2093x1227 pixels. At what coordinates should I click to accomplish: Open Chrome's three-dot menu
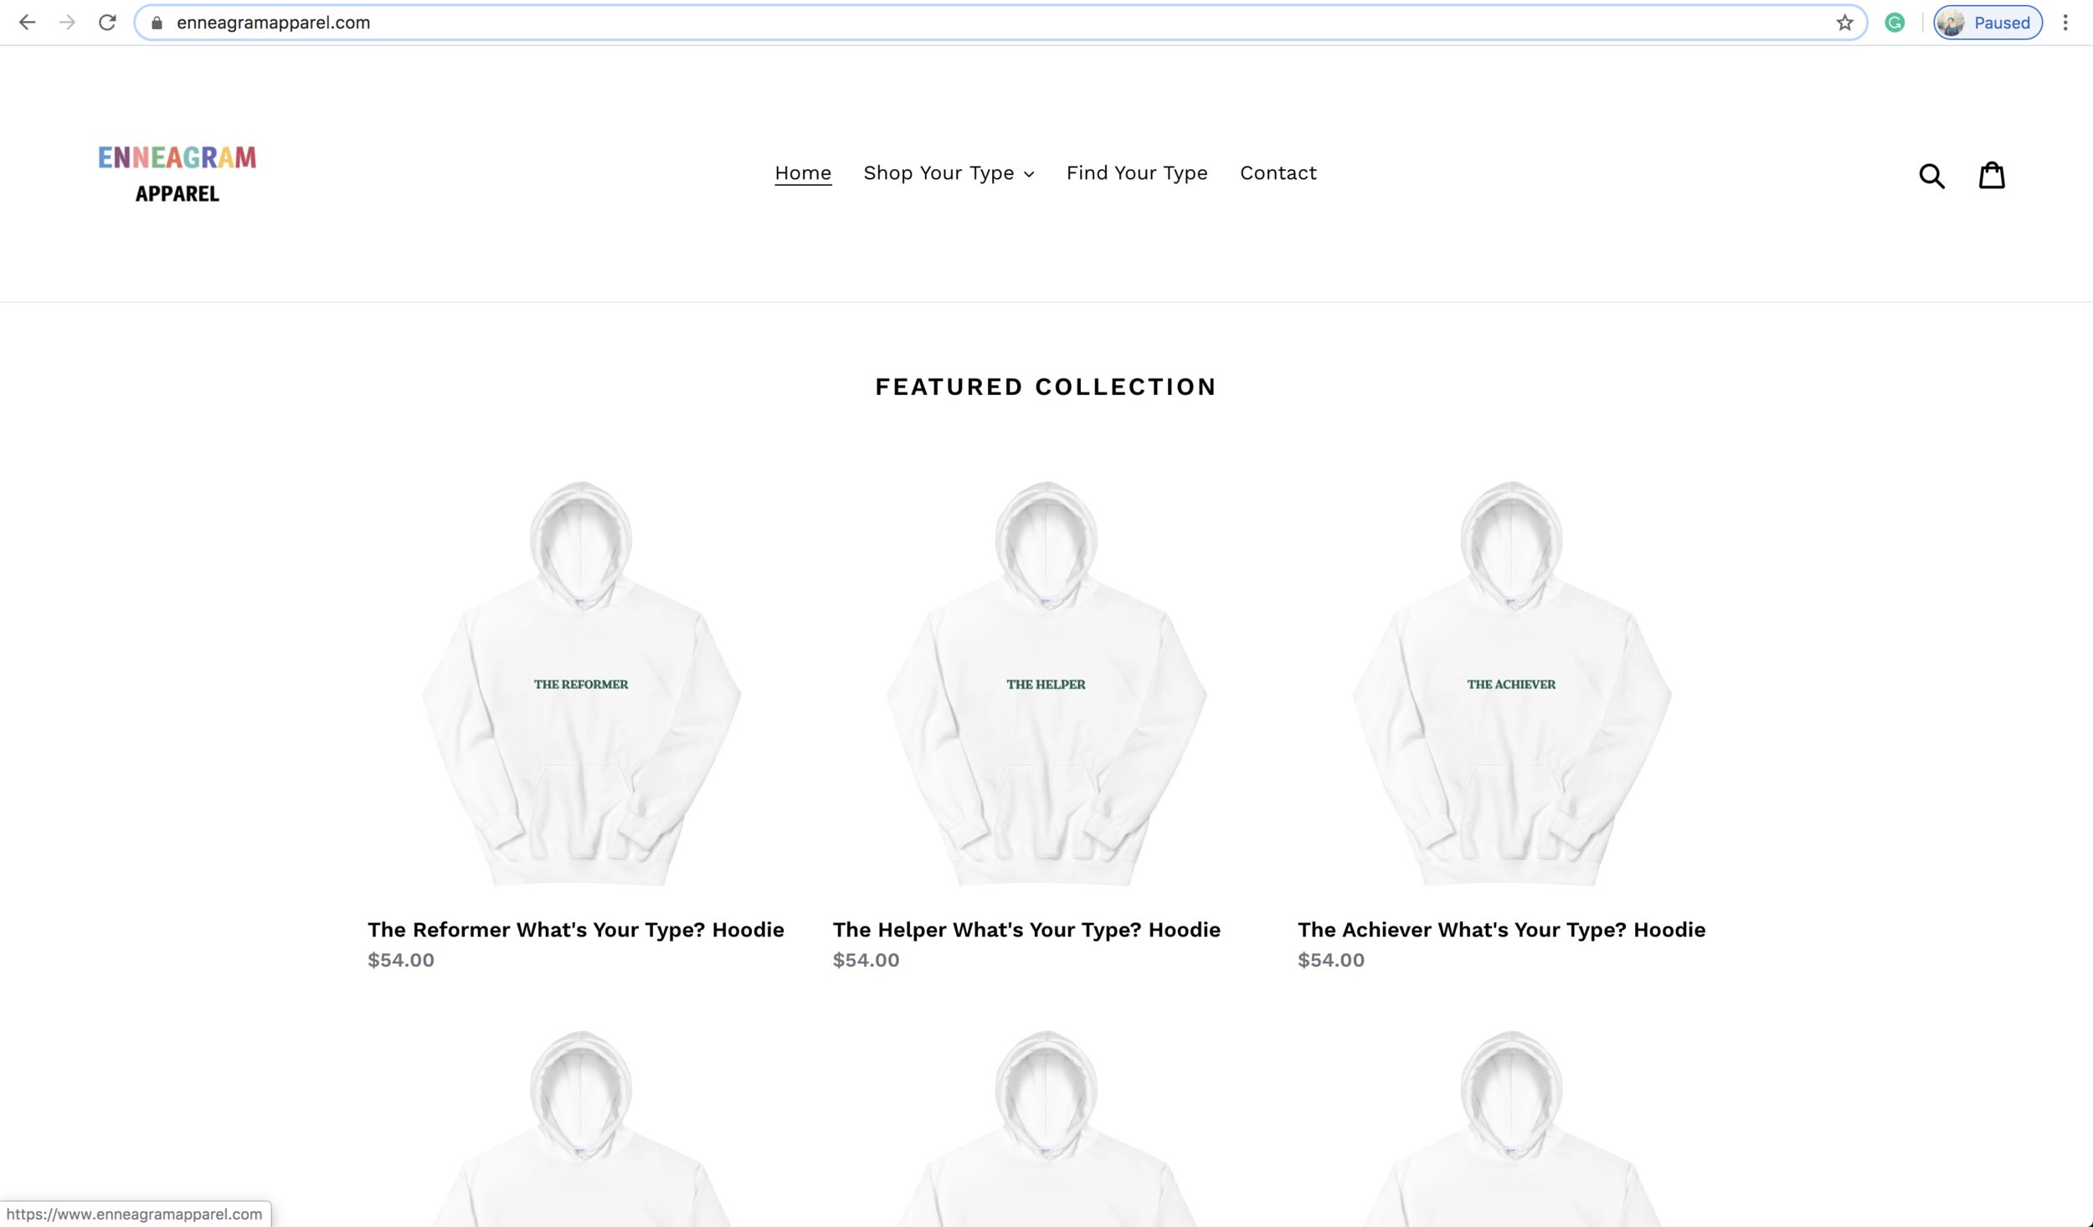pos(2065,23)
